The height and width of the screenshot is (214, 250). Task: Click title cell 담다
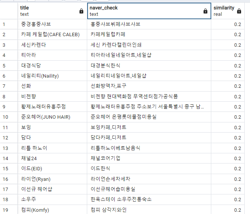click(52, 138)
